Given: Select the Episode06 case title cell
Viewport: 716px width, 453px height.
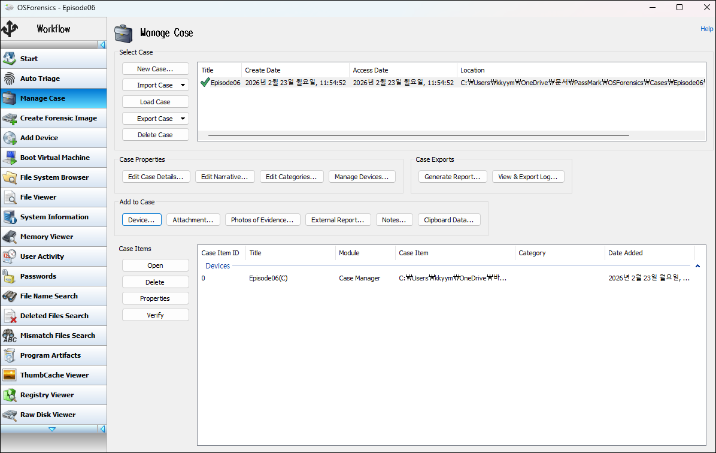Looking at the screenshot, I should coord(225,83).
